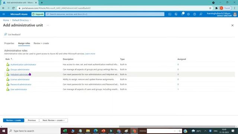
Task: Switch to the Review + create tab
Action: point(41,43)
